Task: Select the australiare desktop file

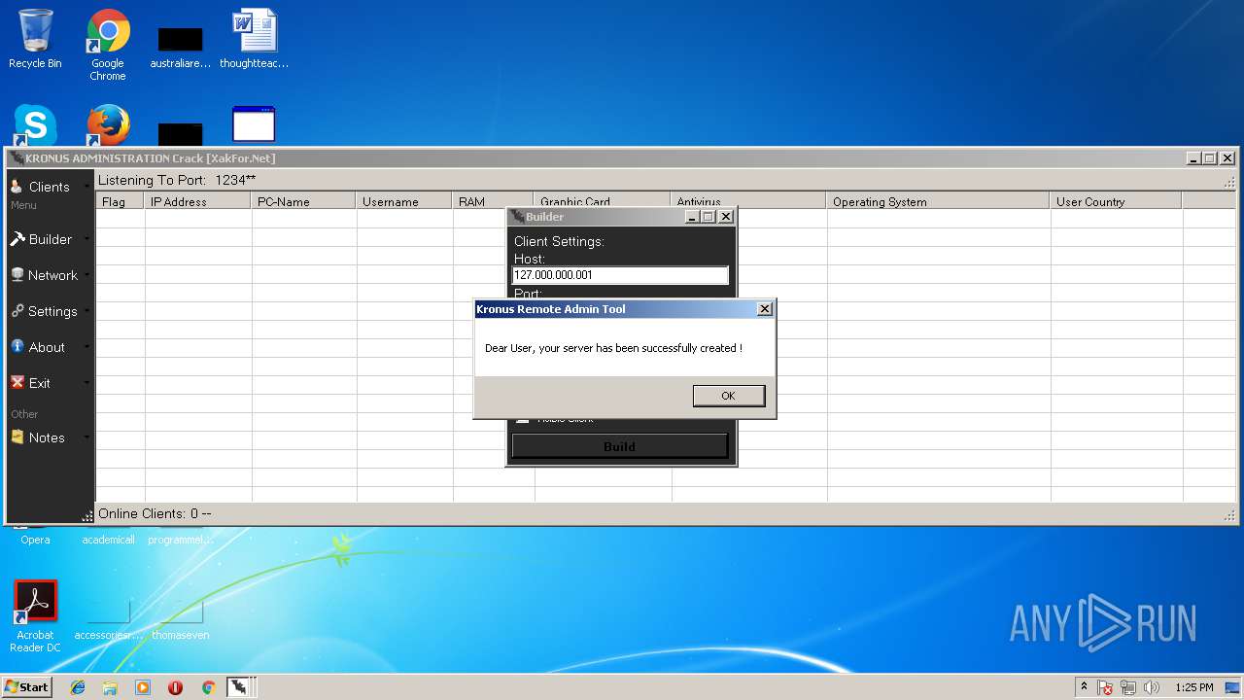Action: coord(180,47)
